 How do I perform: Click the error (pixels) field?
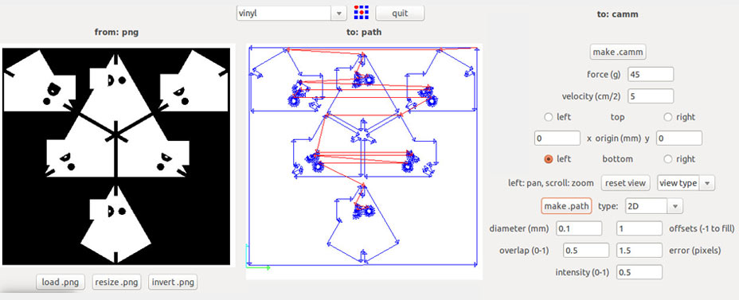tap(640, 251)
